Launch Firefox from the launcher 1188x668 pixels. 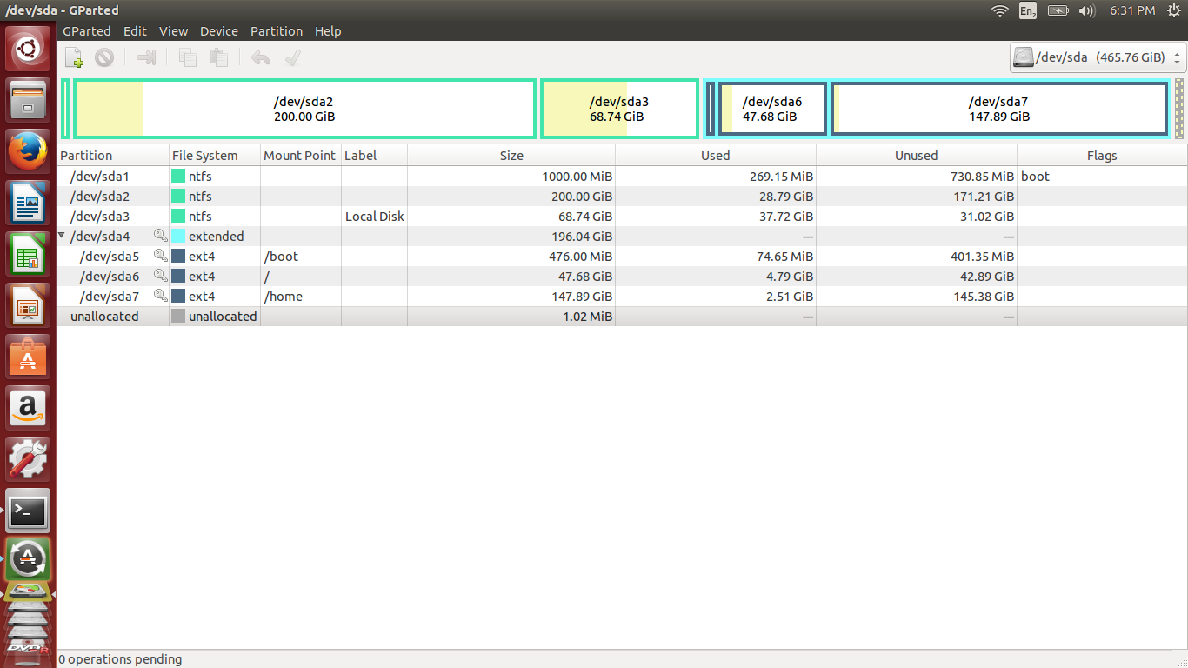(29, 151)
